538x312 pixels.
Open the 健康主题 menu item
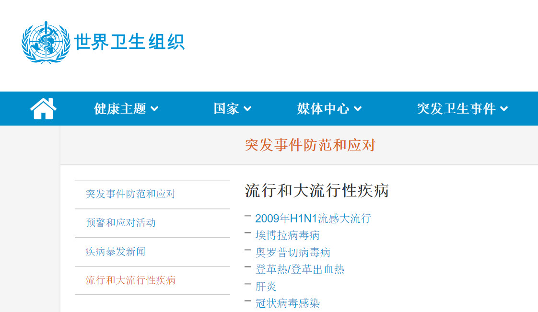(120, 109)
